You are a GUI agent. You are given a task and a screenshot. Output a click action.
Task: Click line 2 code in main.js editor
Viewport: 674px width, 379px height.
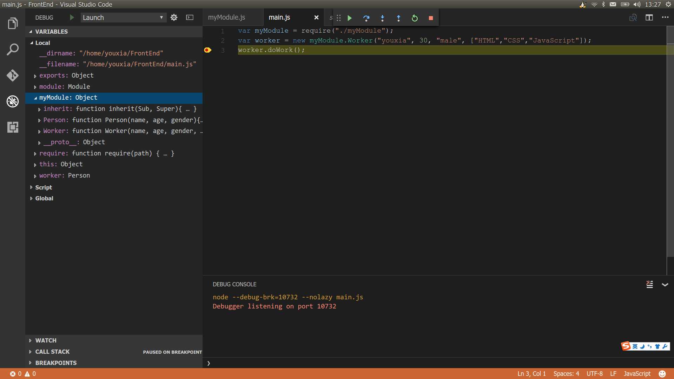tap(414, 40)
